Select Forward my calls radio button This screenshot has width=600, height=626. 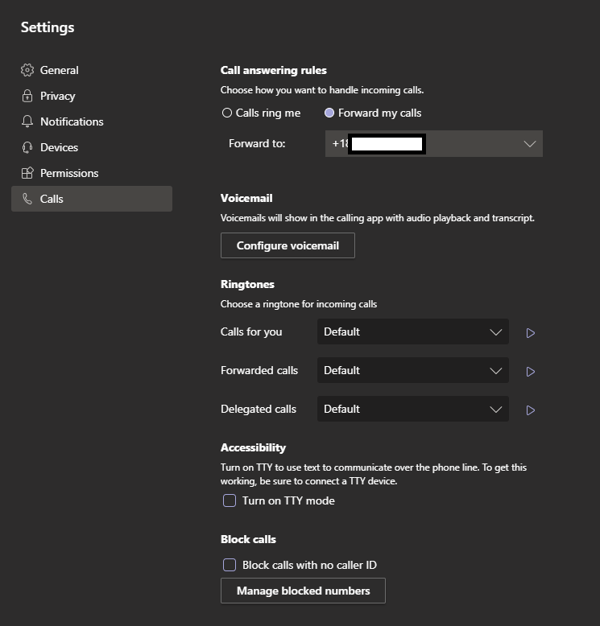tap(329, 113)
